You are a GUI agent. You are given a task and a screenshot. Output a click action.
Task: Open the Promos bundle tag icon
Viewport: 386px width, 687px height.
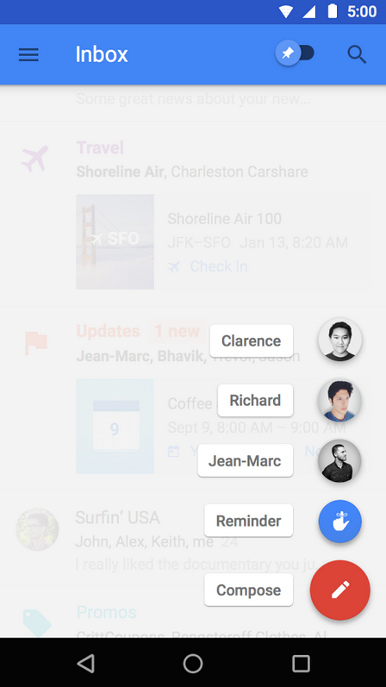point(37,622)
